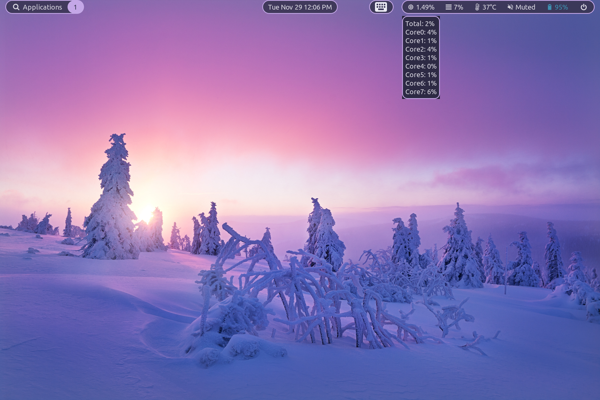Screen dimensions: 600x400
Task: Unmute audio via the muted speaker icon
Action: (x=510, y=7)
